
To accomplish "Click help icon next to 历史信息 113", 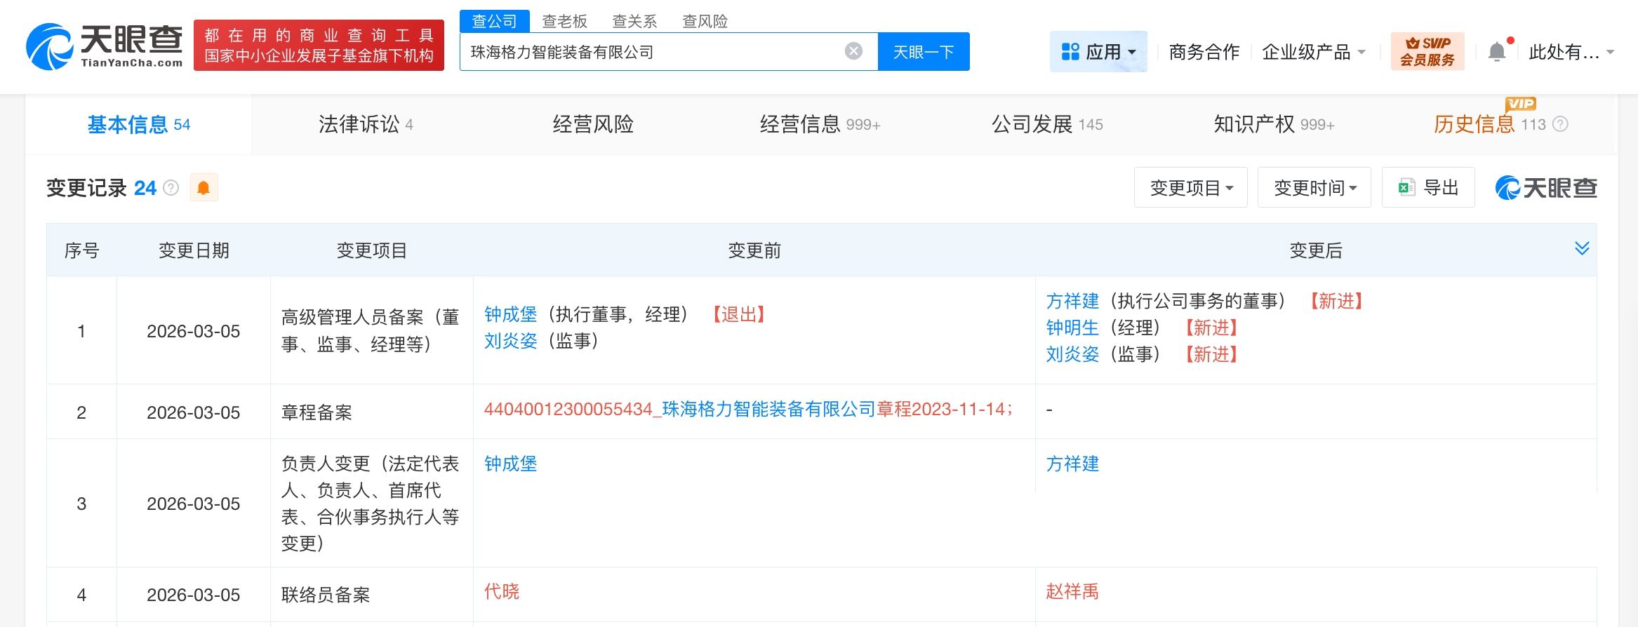I will (1560, 124).
